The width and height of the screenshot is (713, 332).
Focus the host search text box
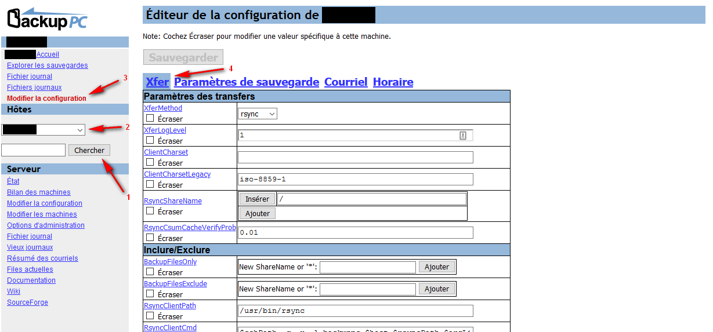click(33, 150)
